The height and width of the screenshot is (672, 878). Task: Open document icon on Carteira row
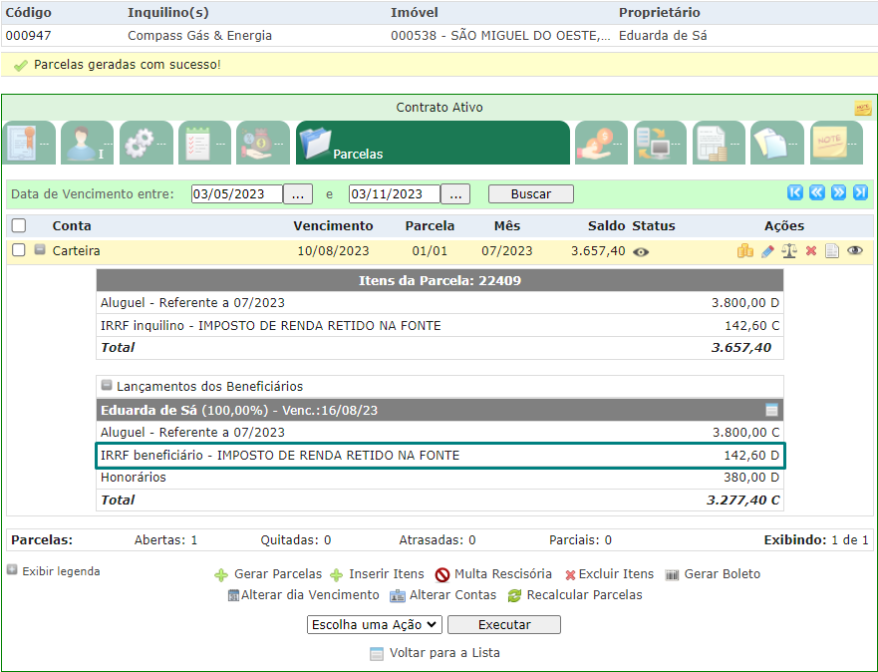[832, 251]
